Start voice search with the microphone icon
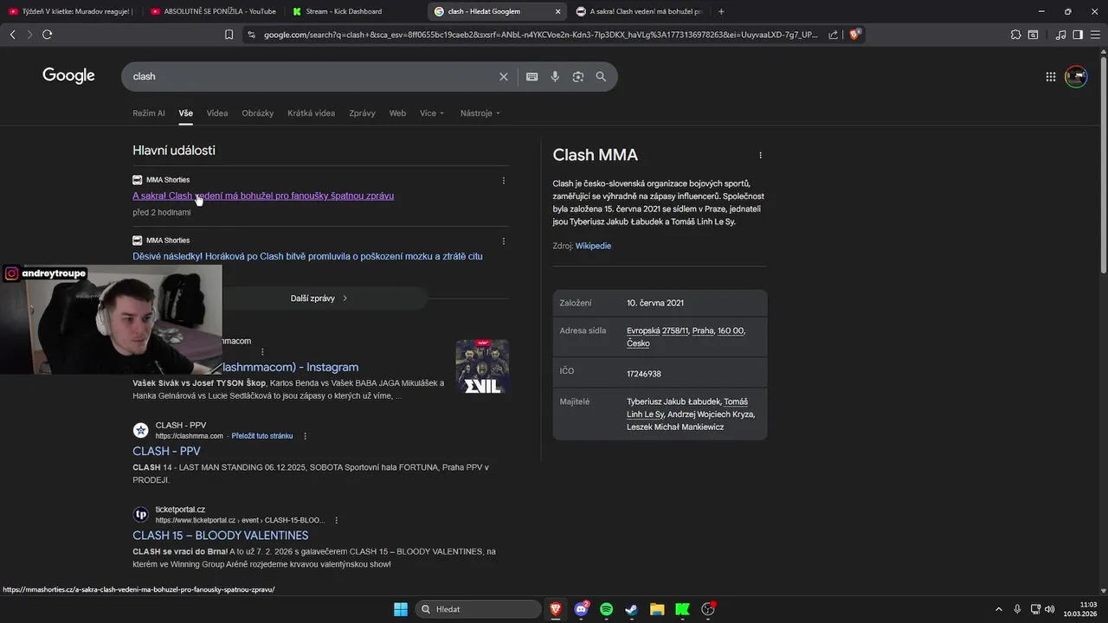Screen dimensions: 1108x623 coord(555,76)
